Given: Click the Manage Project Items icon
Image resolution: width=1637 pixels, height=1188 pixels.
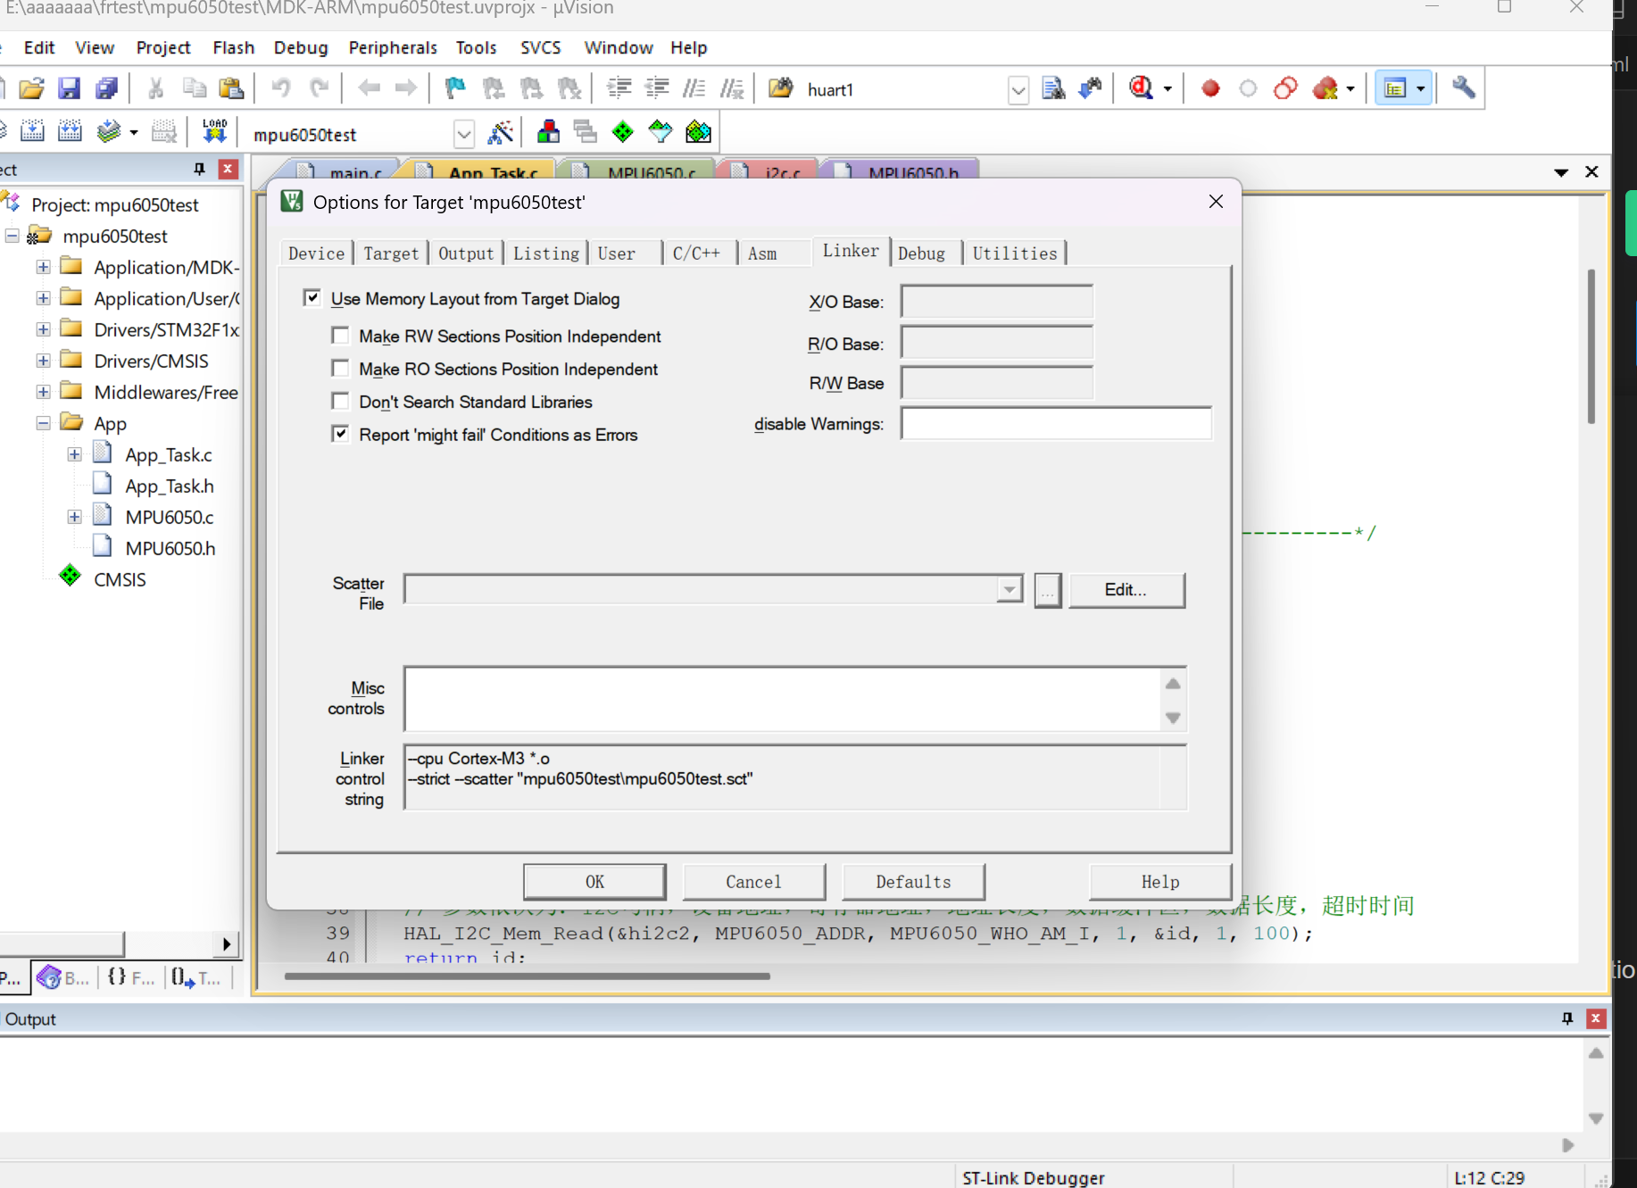Looking at the screenshot, I should [x=548, y=133].
